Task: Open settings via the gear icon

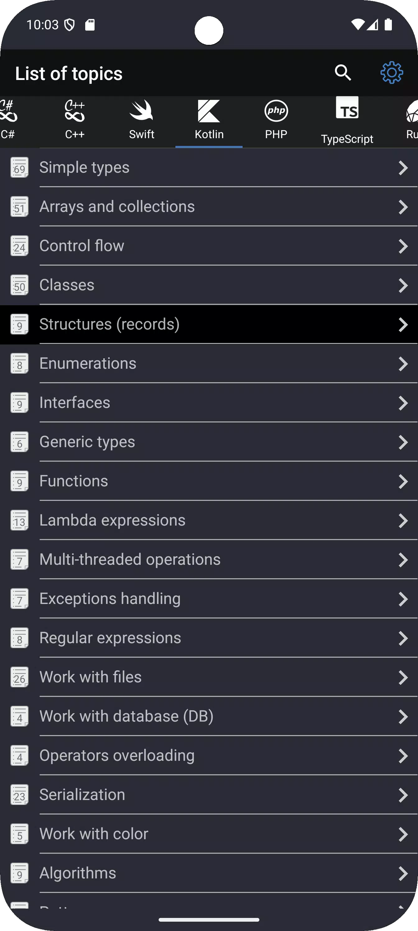Action: click(x=392, y=73)
